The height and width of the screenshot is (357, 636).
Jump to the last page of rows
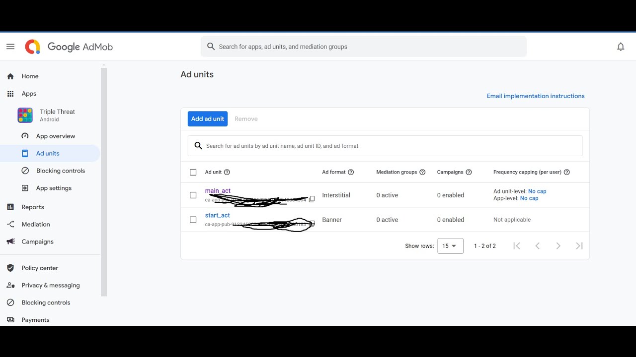pos(579,246)
